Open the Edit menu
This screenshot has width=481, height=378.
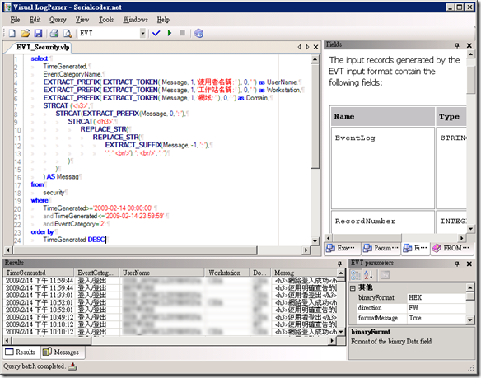35,20
